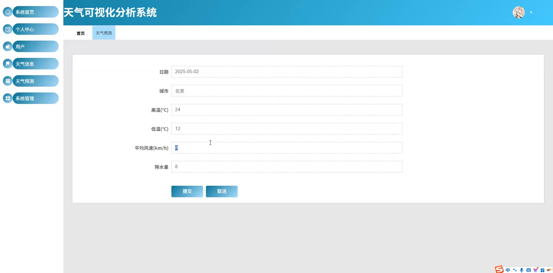Open the Sogou soft keyboard icon
The height and width of the screenshot is (273, 553).
(x=529, y=270)
